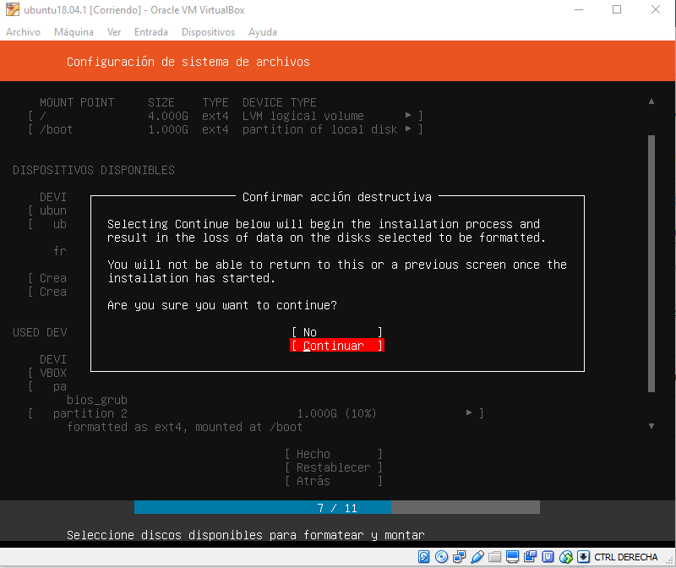
Task: Select the Hecho button
Action: [333, 454]
